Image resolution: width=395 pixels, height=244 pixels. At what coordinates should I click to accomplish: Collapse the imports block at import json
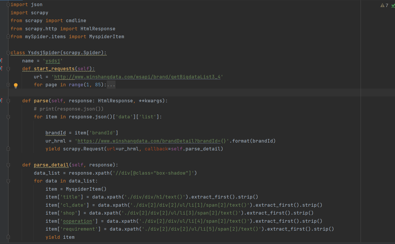(x=8, y=5)
